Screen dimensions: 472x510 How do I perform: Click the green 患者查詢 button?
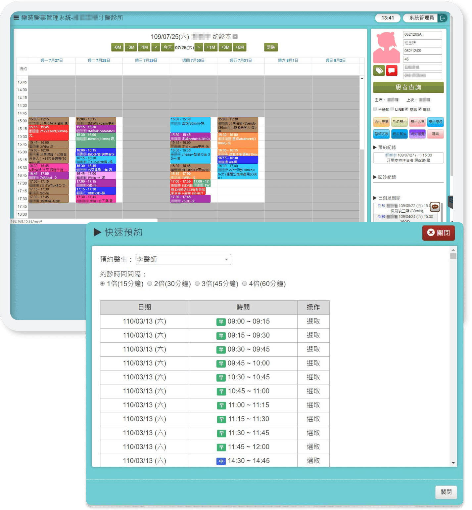tap(408, 87)
